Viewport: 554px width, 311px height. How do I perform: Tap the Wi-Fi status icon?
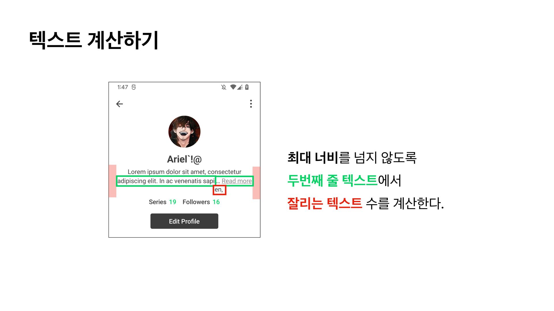233,87
